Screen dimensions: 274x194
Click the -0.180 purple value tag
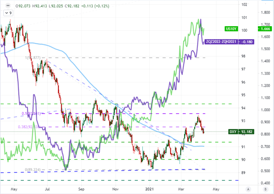pos(247,42)
